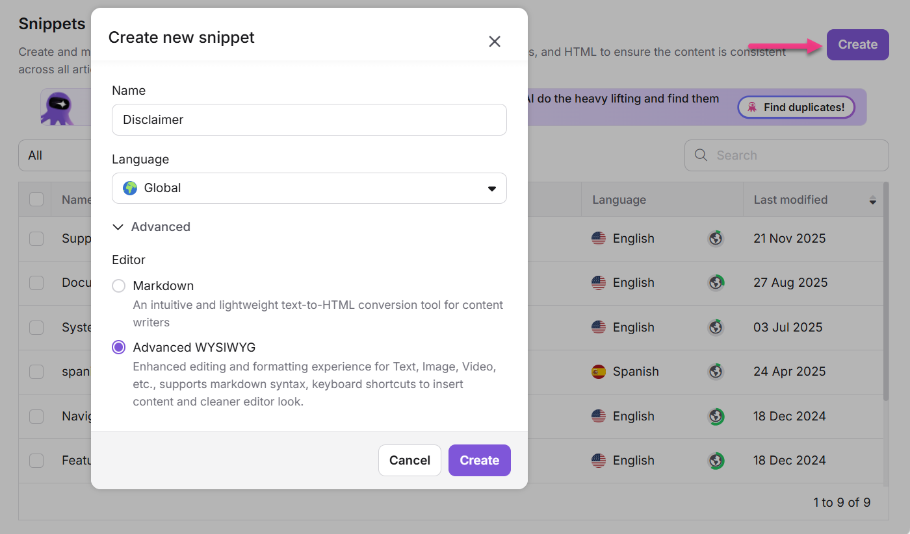Click the translation progress ring for the Spanish snippet
This screenshot has height=534, width=910.
pyautogui.click(x=716, y=371)
